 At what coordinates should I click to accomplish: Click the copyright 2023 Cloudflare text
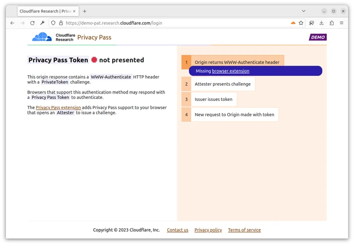tap(126, 230)
